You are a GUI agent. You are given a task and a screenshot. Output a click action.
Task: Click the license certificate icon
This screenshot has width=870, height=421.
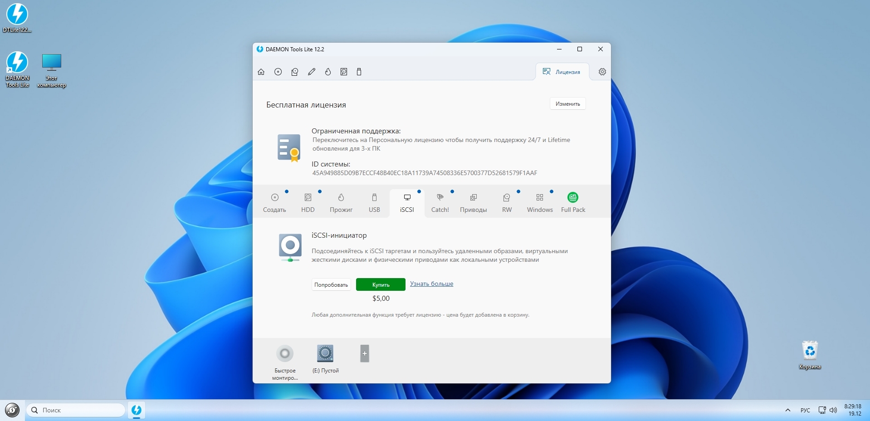coord(289,148)
